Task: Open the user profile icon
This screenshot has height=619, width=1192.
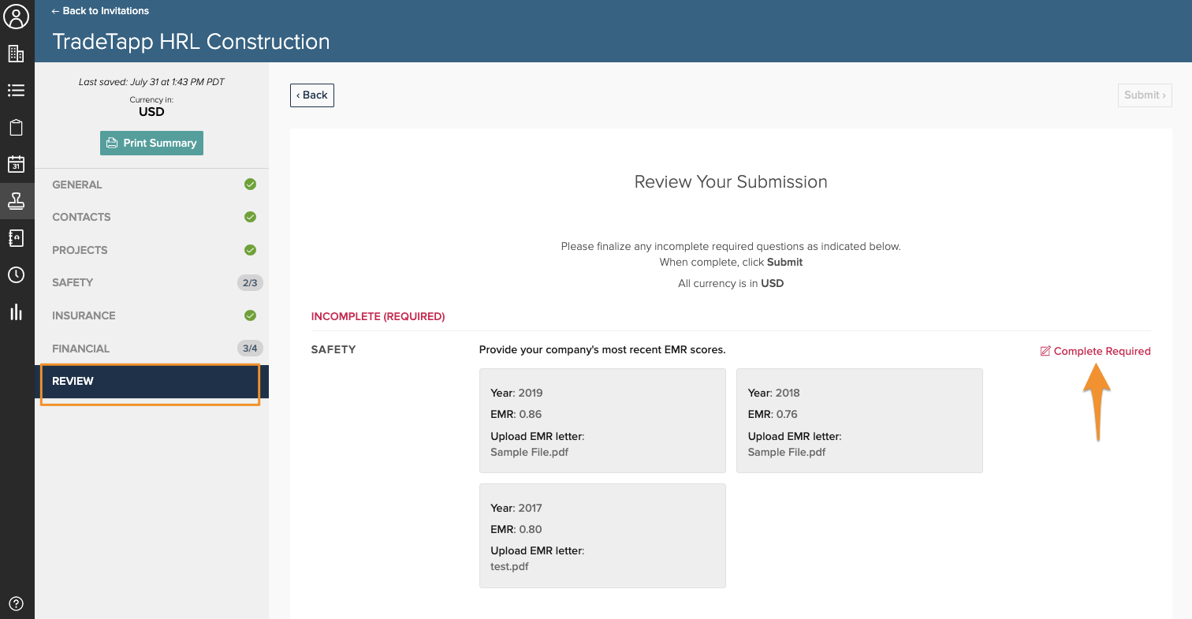Action: pyautogui.click(x=17, y=17)
